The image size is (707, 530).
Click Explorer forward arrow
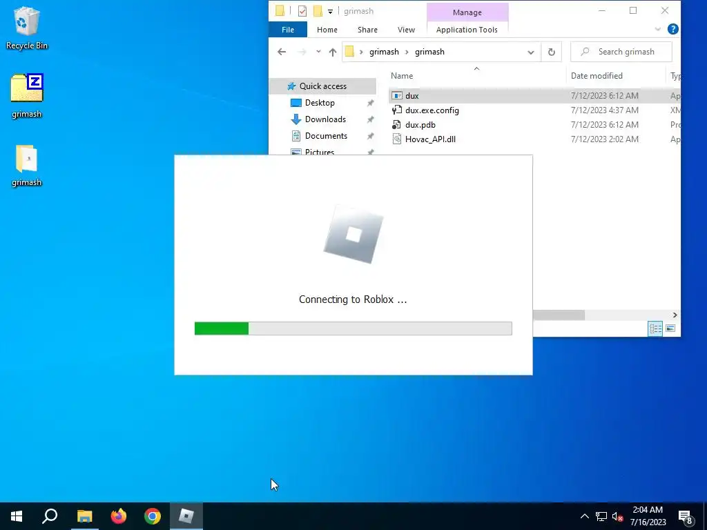pyautogui.click(x=302, y=52)
